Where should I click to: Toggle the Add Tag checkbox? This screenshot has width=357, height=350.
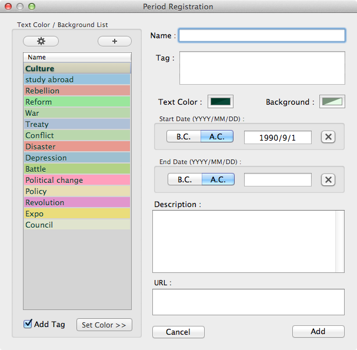tap(28, 324)
